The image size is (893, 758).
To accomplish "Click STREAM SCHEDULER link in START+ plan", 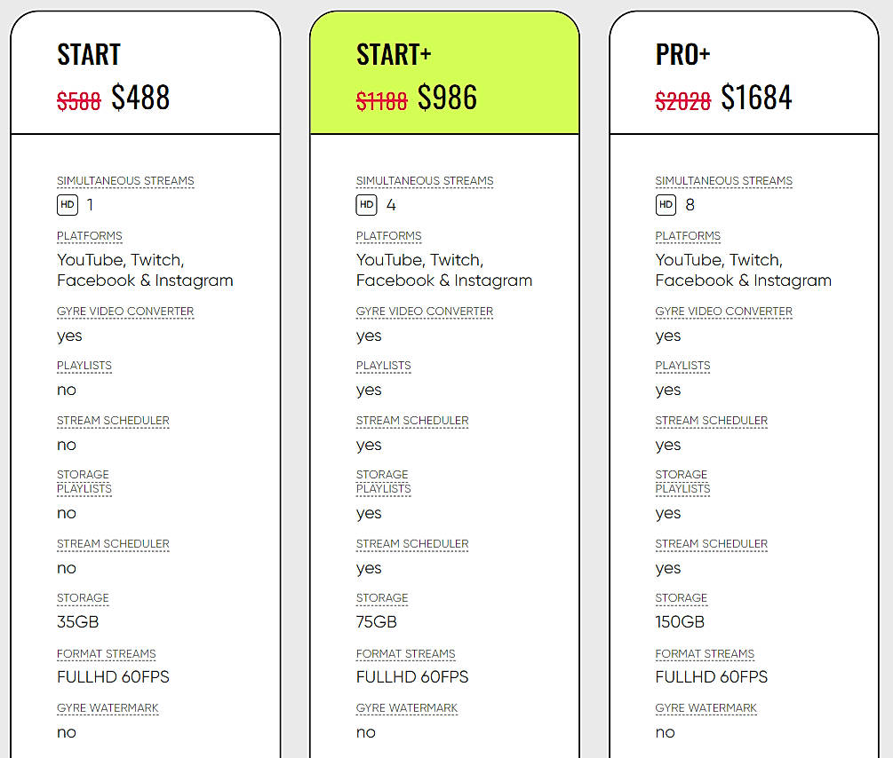I will tap(411, 420).
